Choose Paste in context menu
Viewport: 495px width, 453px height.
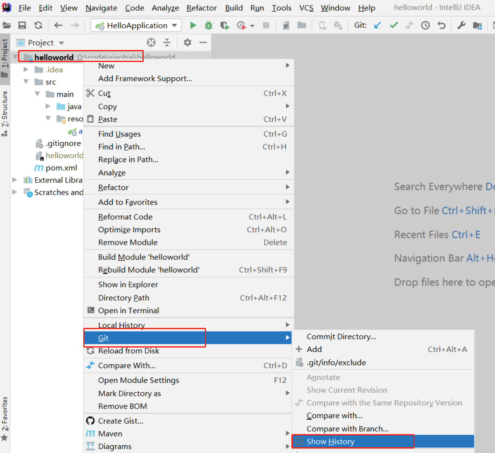tap(189, 119)
